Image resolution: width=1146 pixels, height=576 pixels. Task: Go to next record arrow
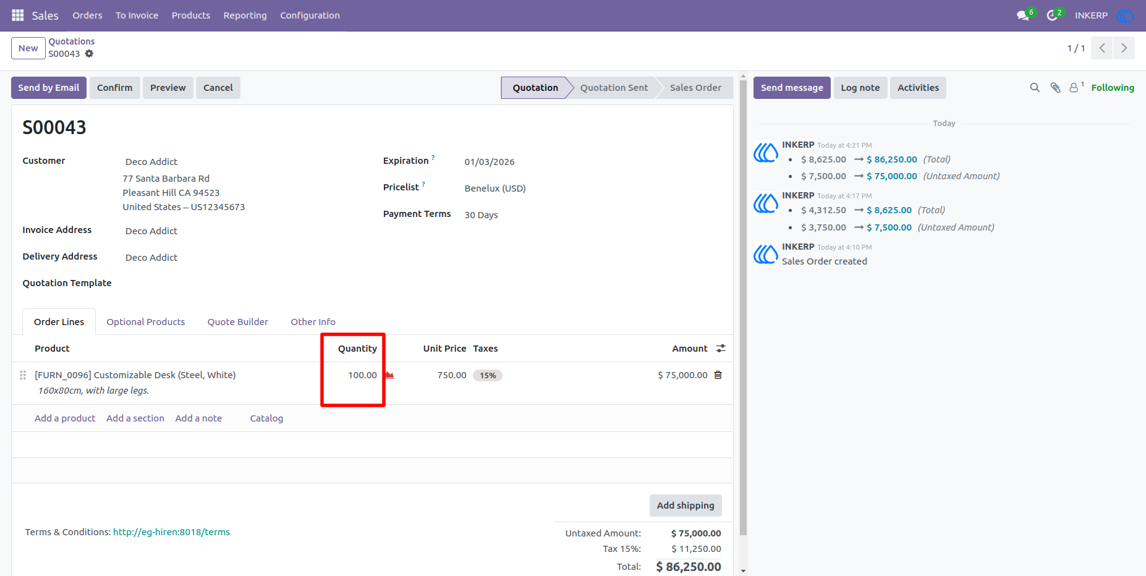(x=1124, y=48)
